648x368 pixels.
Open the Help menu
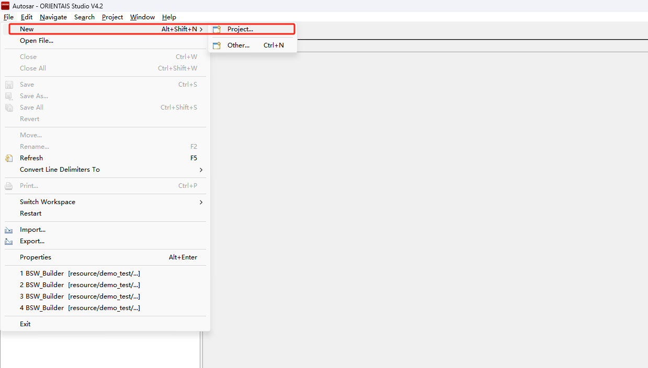[x=169, y=17]
